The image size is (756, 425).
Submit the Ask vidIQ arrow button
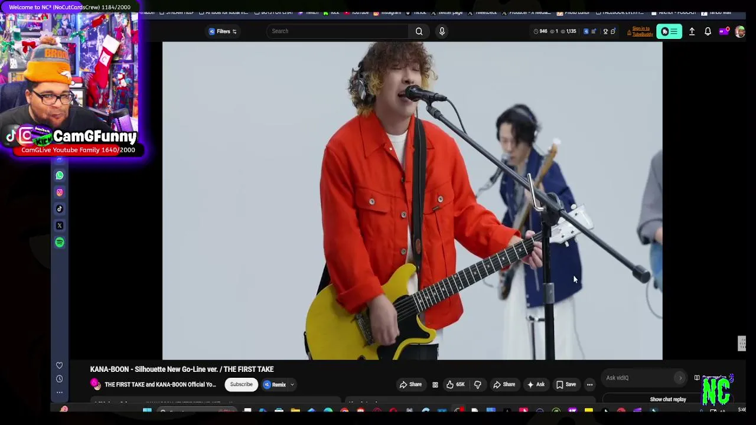[680, 378]
